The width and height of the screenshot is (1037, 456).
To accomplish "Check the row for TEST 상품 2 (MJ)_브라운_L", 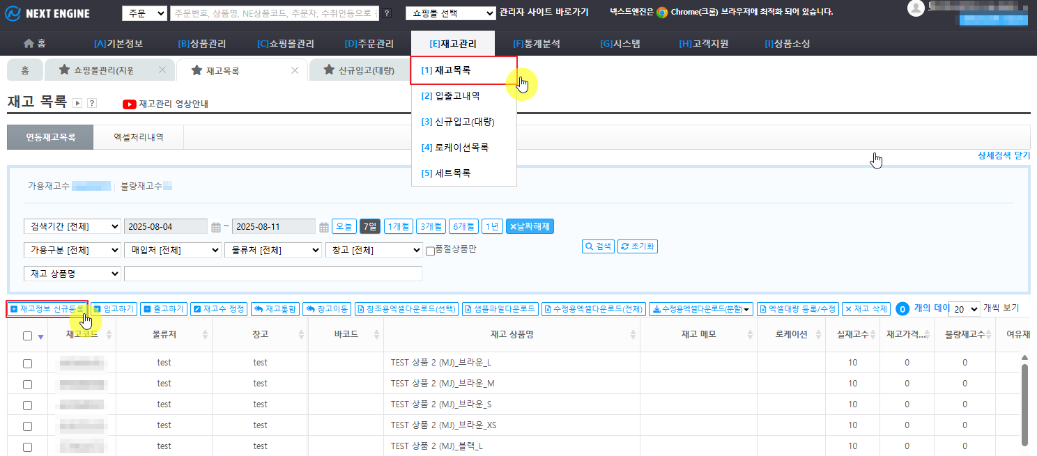I will [27, 363].
